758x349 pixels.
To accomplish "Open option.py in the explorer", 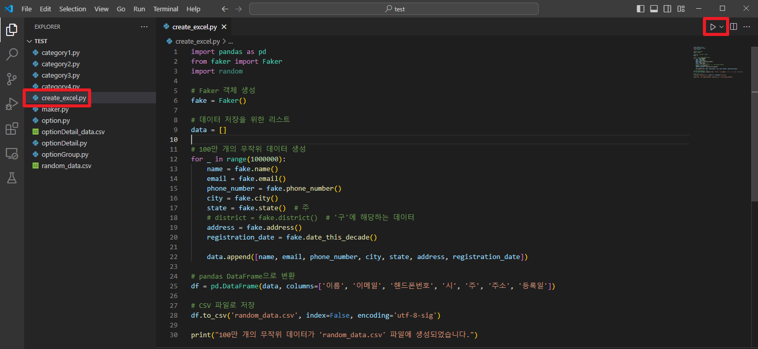I will click(x=90, y=120).
